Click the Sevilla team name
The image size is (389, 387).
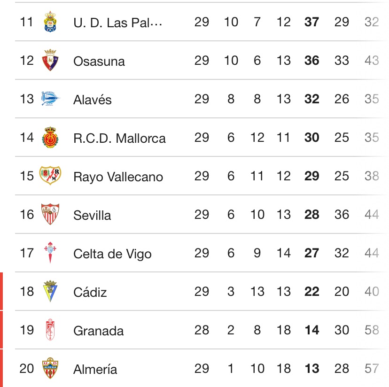[x=92, y=215]
